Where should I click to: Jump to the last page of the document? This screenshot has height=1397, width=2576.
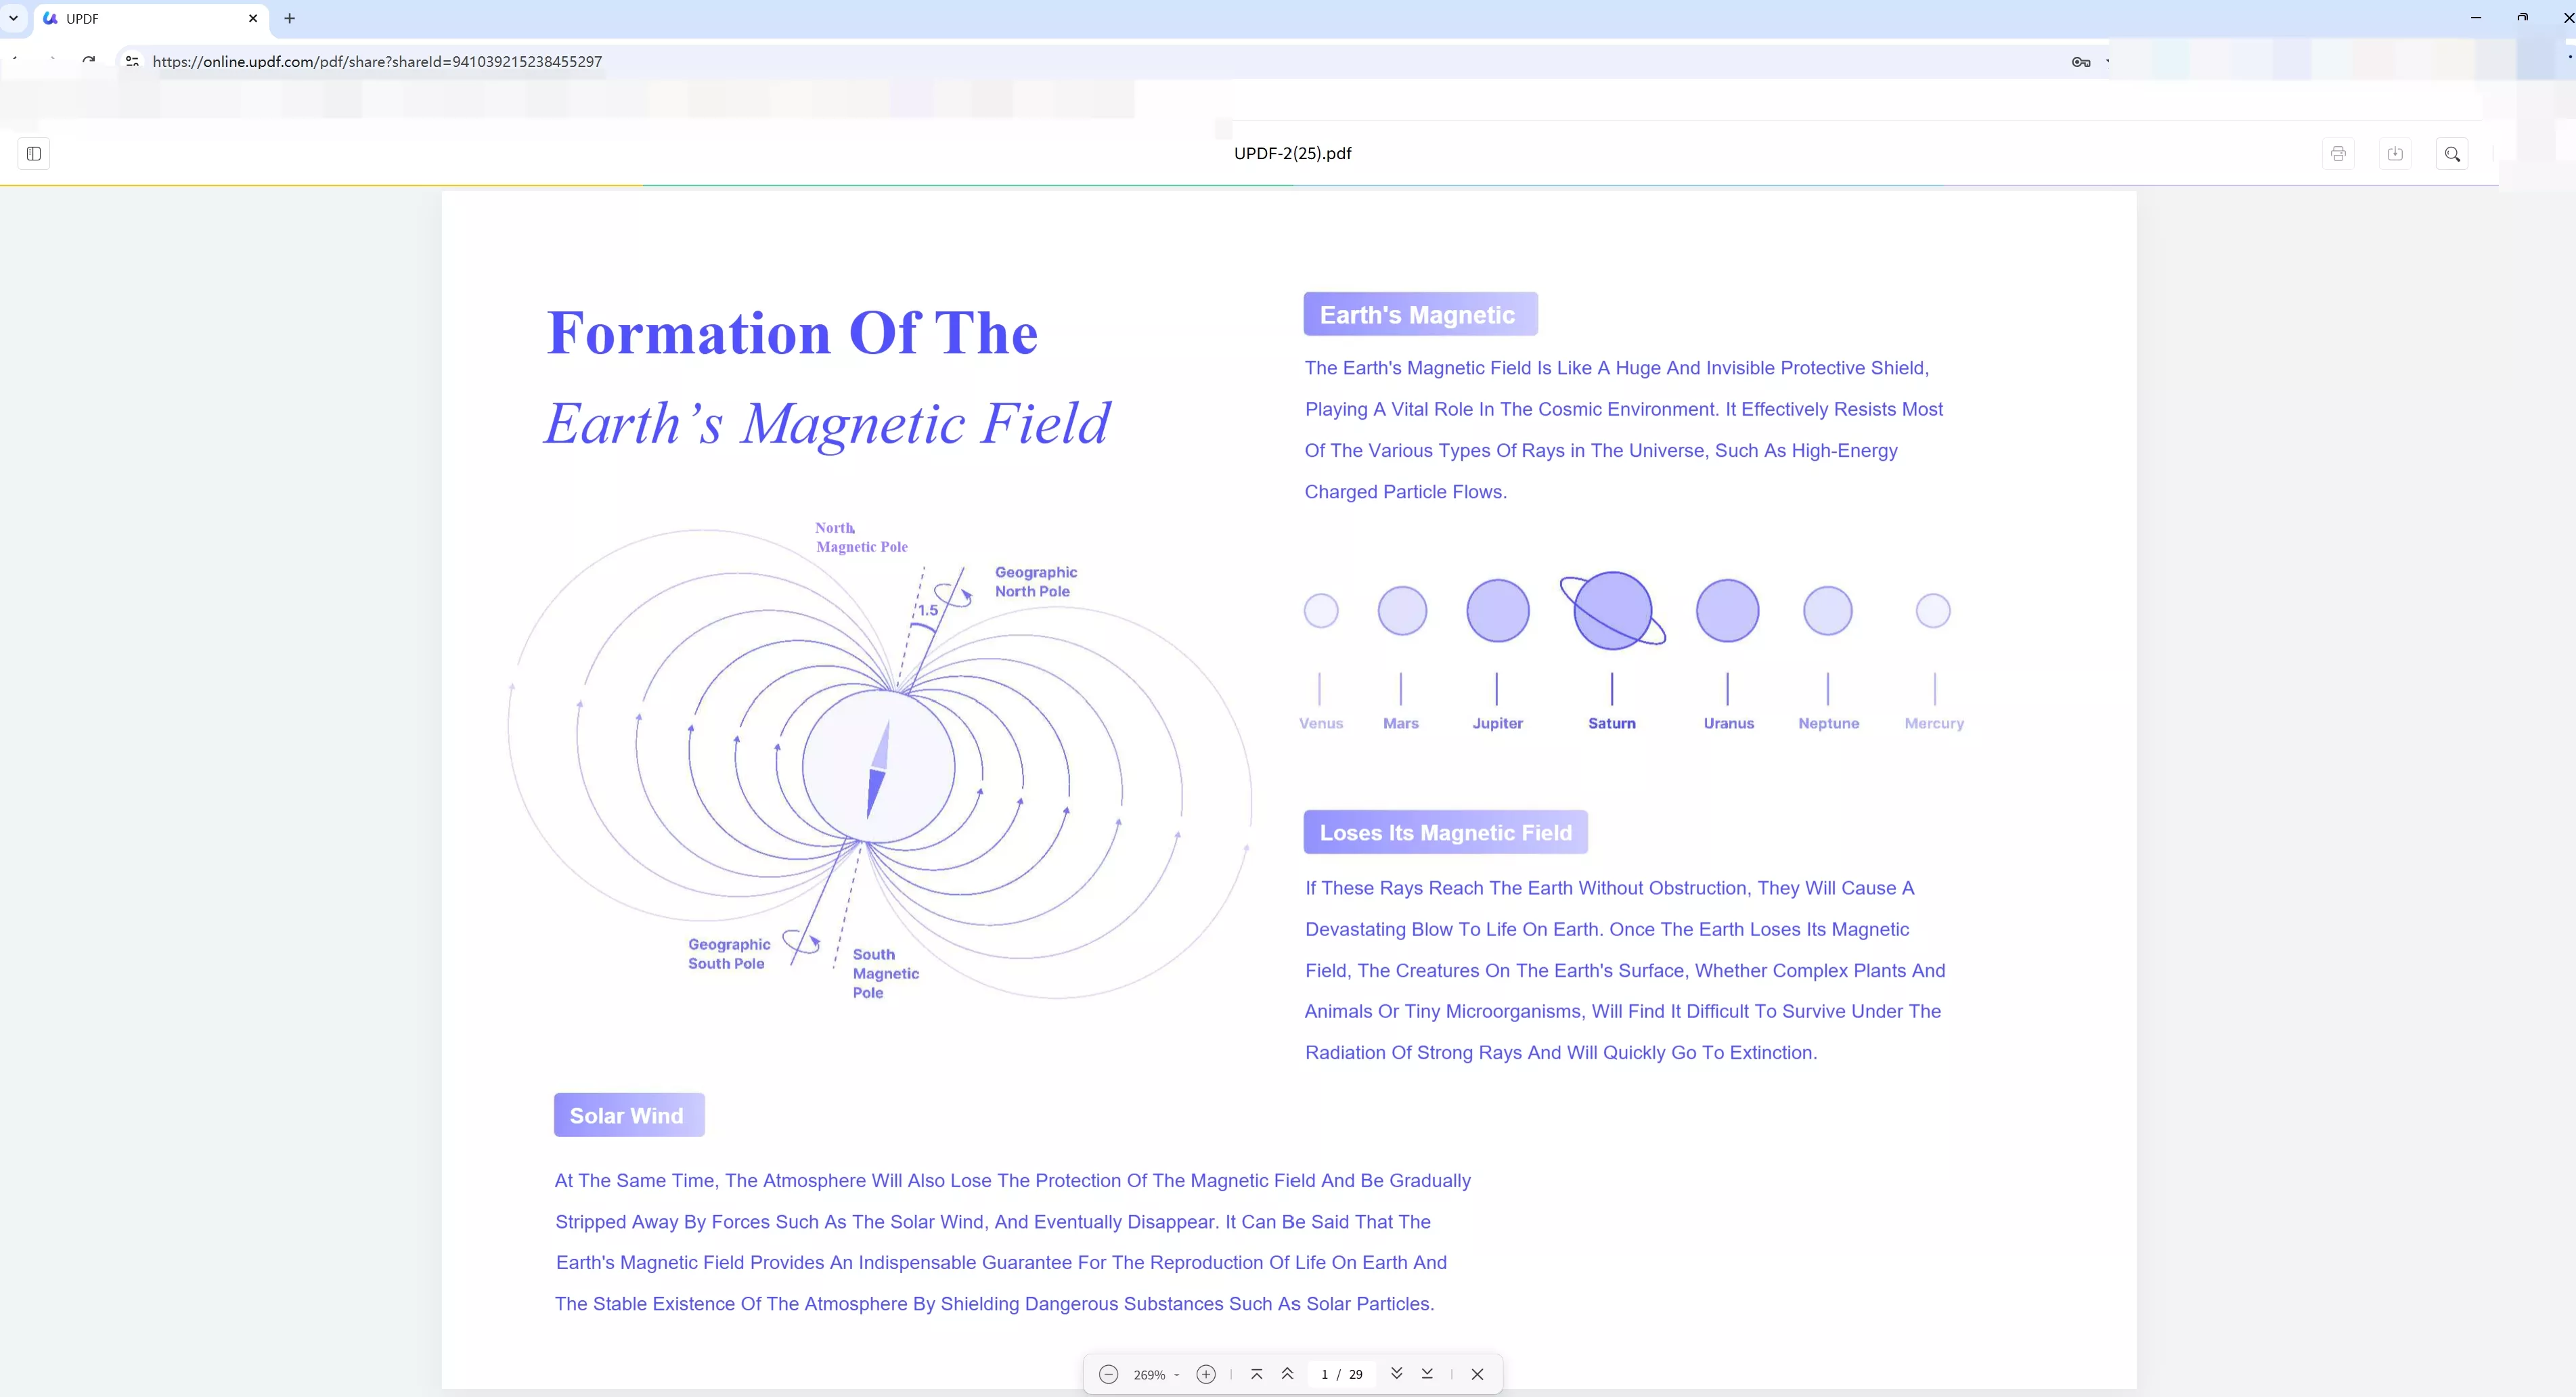(1427, 1374)
